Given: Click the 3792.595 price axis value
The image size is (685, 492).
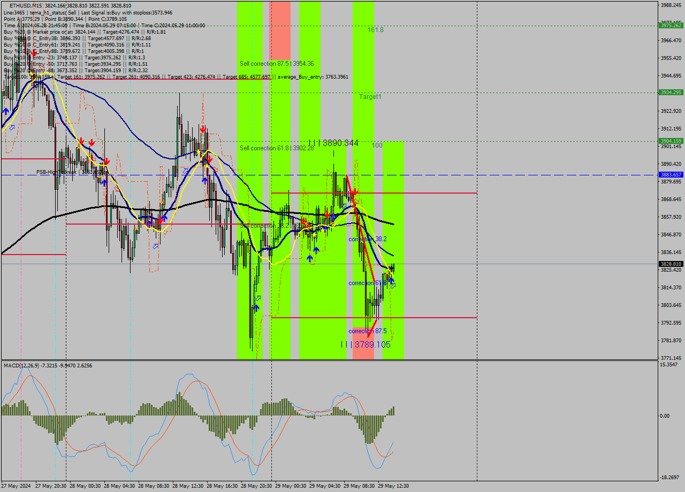Looking at the screenshot, I should (x=671, y=323).
